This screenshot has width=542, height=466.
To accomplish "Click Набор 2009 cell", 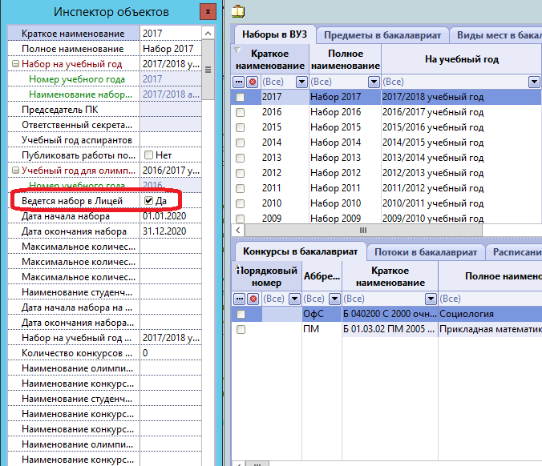I will click(345, 219).
